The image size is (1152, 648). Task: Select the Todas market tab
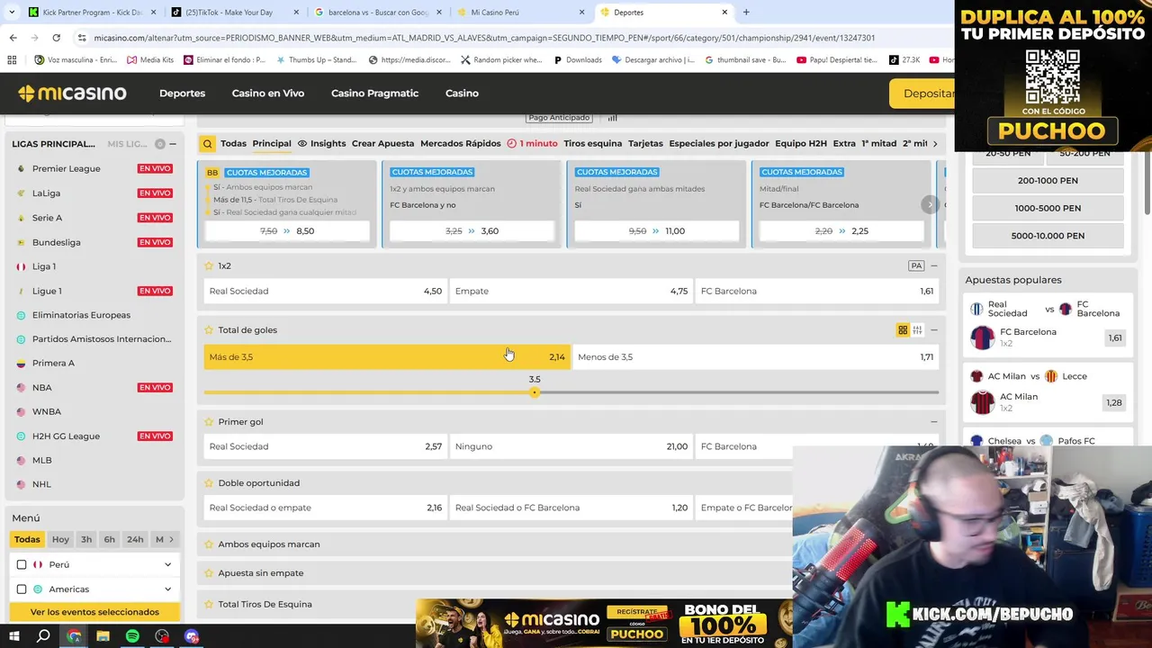point(233,143)
